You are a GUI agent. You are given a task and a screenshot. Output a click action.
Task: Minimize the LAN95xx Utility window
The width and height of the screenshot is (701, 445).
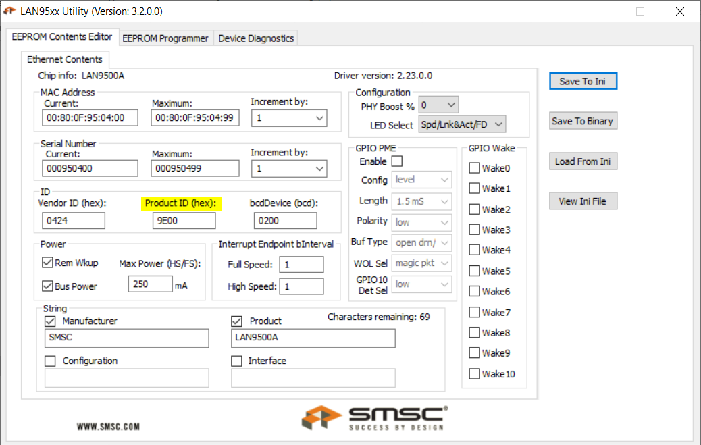(601, 11)
